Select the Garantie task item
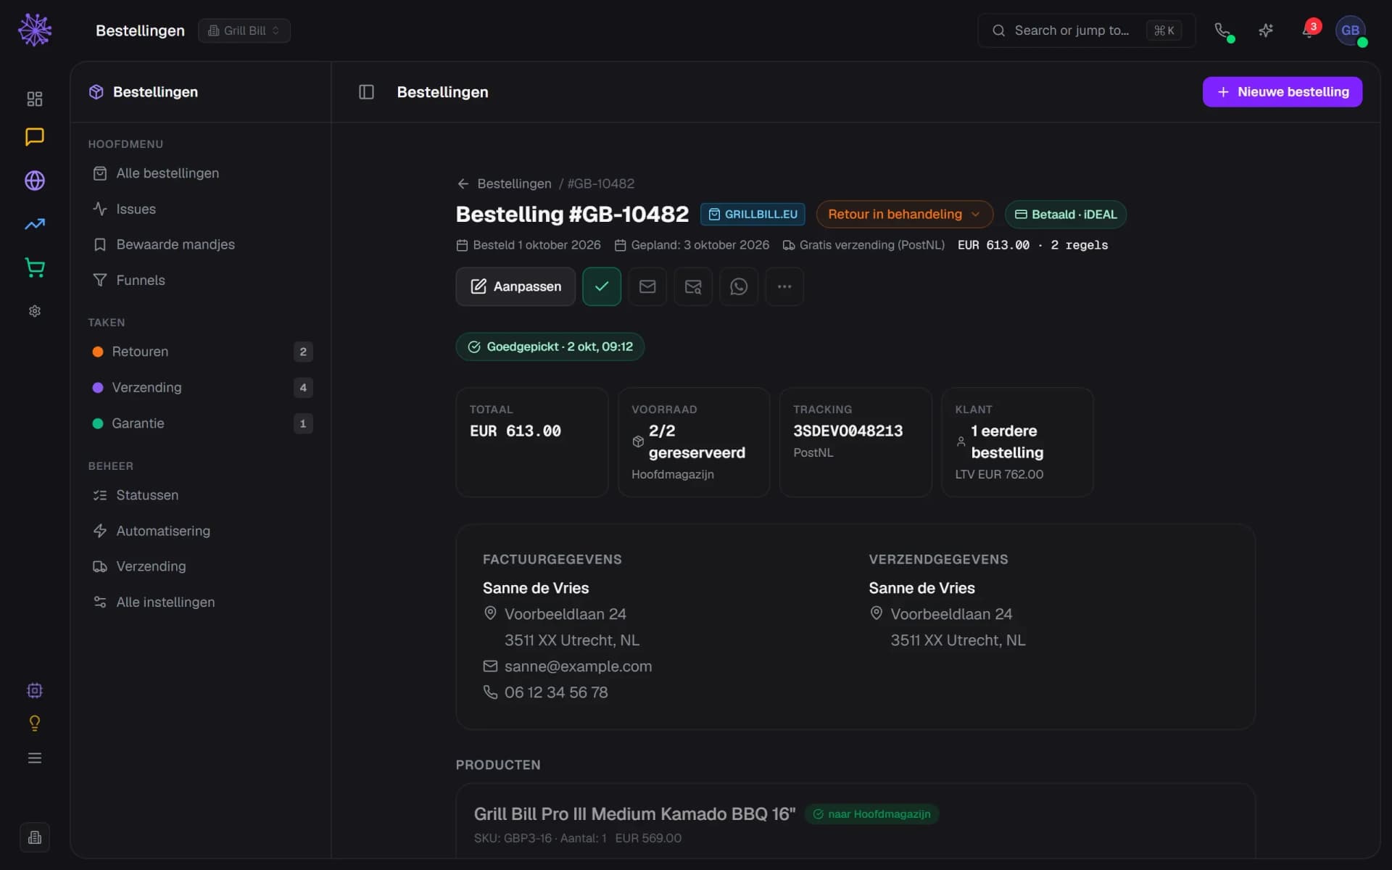Image resolution: width=1392 pixels, height=870 pixels. pos(201,423)
